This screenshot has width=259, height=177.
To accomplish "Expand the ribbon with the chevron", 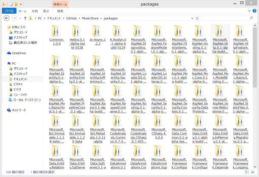I will pos(249,11).
